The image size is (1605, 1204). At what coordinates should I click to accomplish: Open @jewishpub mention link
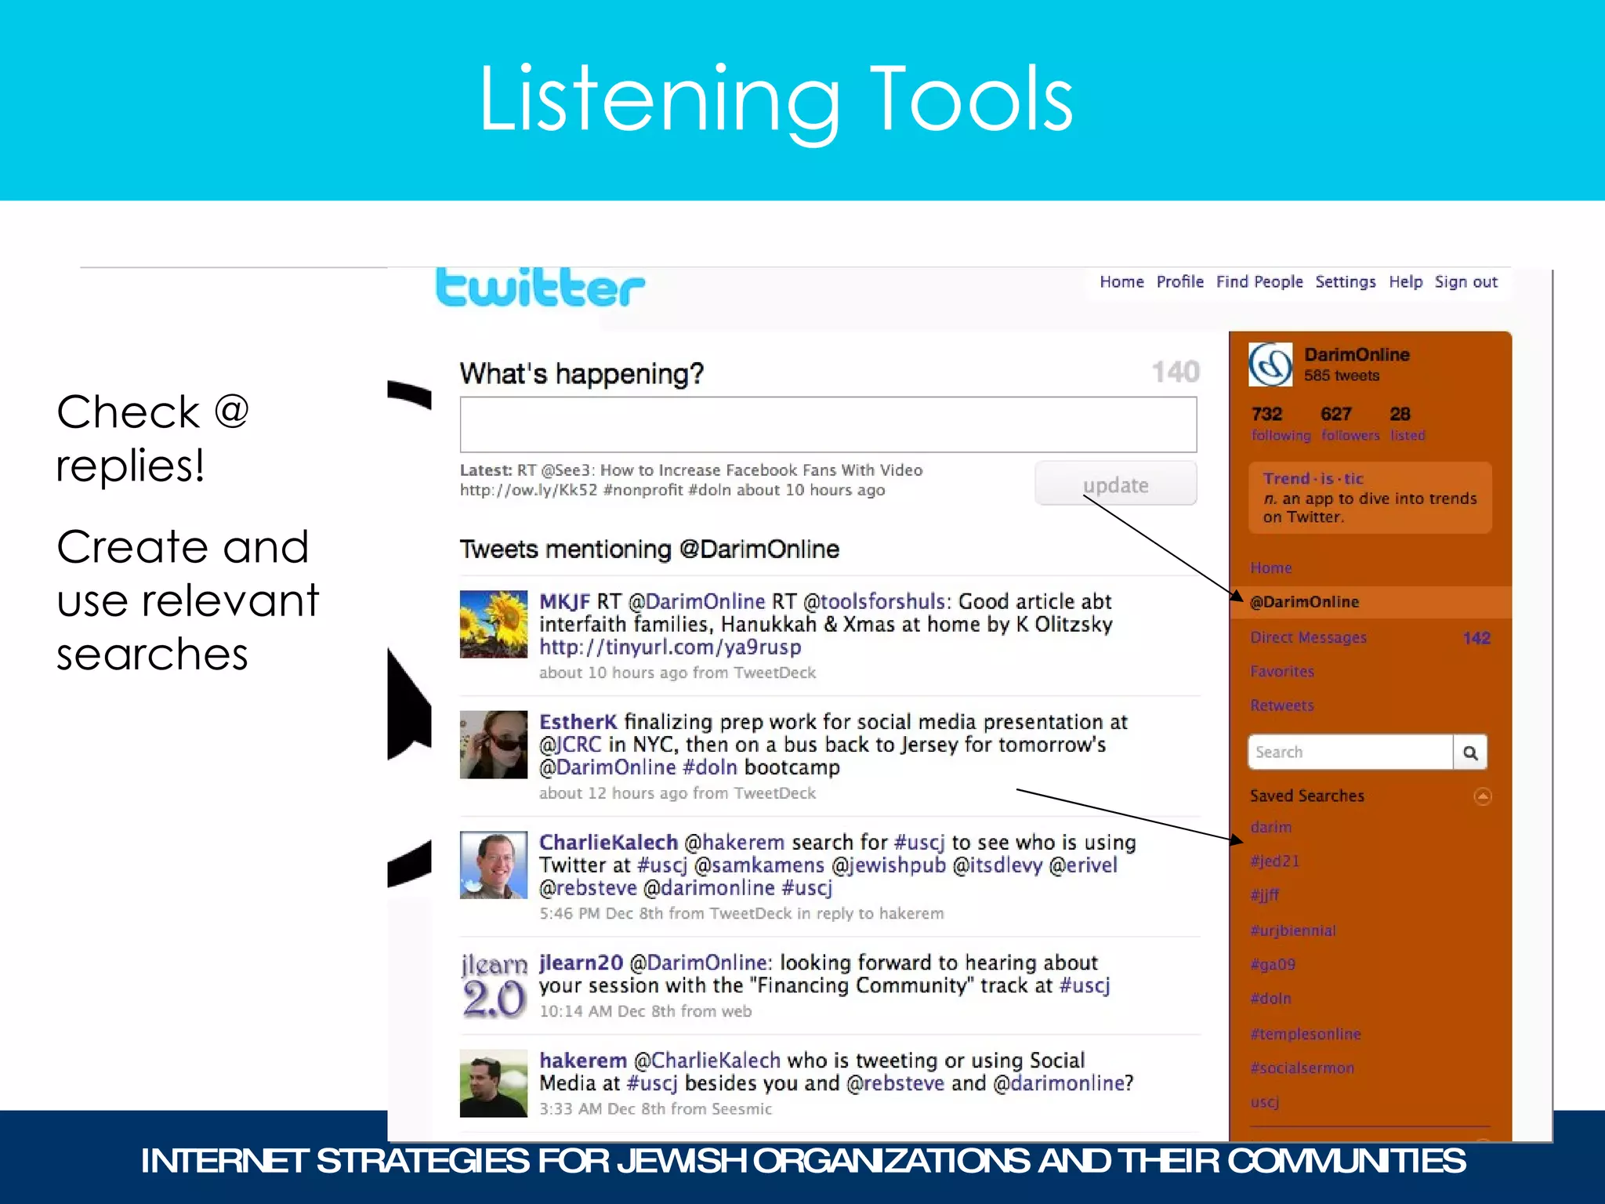pos(889,865)
